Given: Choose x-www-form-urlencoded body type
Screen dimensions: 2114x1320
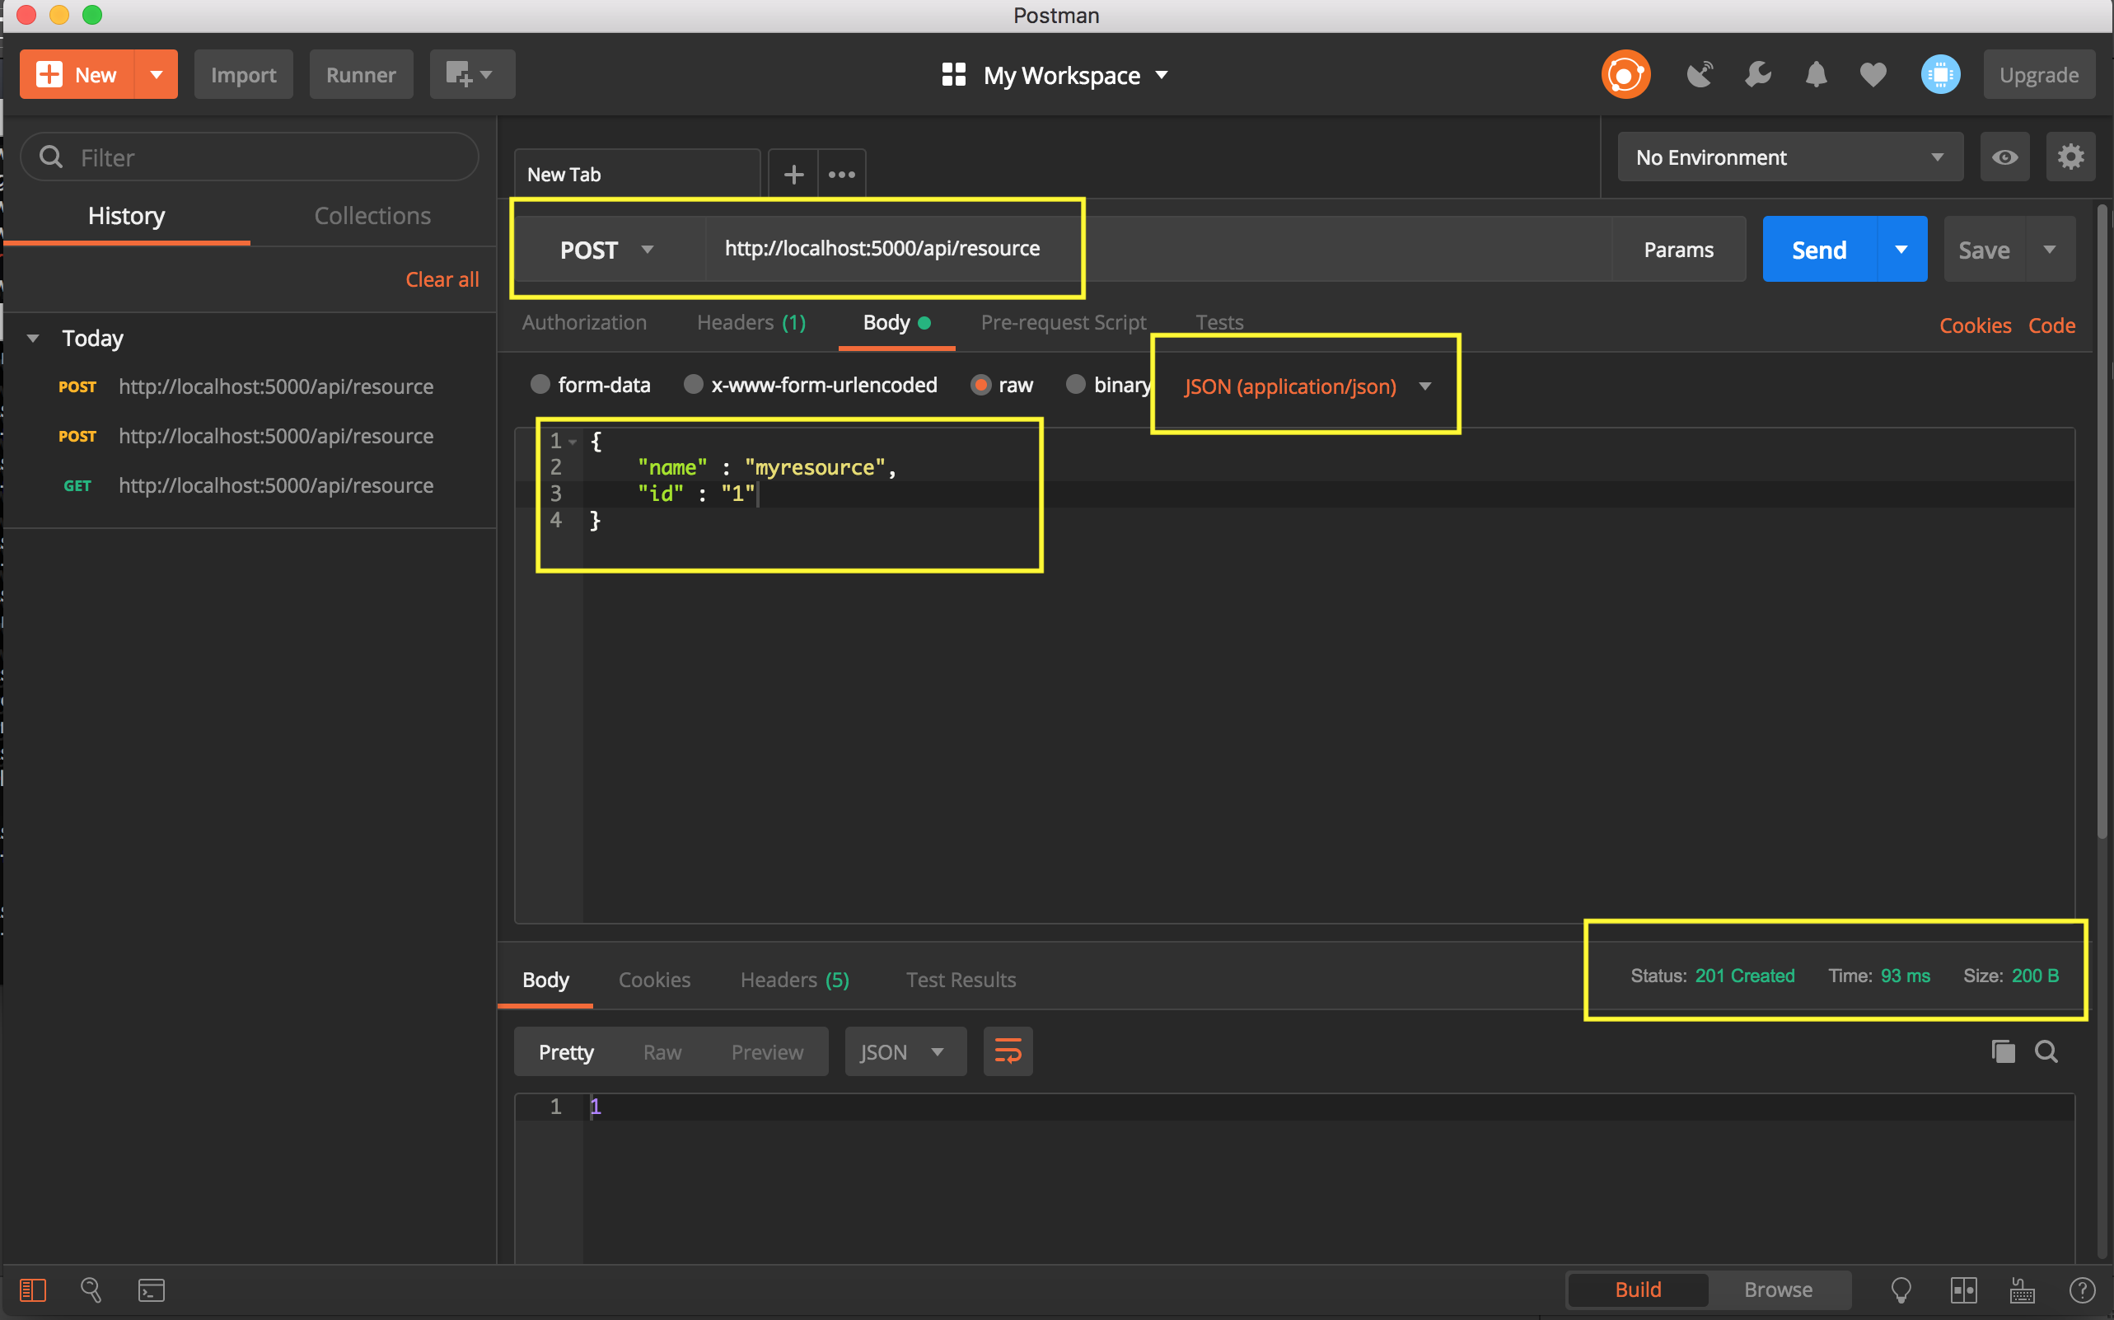Looking at the screenshot, I should [x=693, y=385].
